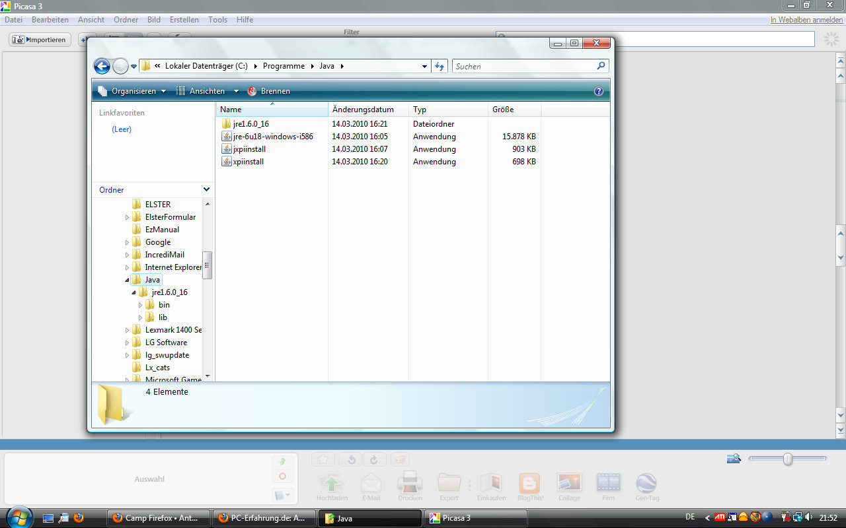846x528 pixels.
Task: Click the Brennen disc icon
Action: click(252, 91)
